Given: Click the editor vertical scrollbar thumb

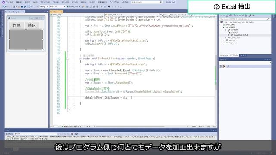Looking at the screenshot, I should [x=216, y=72].
